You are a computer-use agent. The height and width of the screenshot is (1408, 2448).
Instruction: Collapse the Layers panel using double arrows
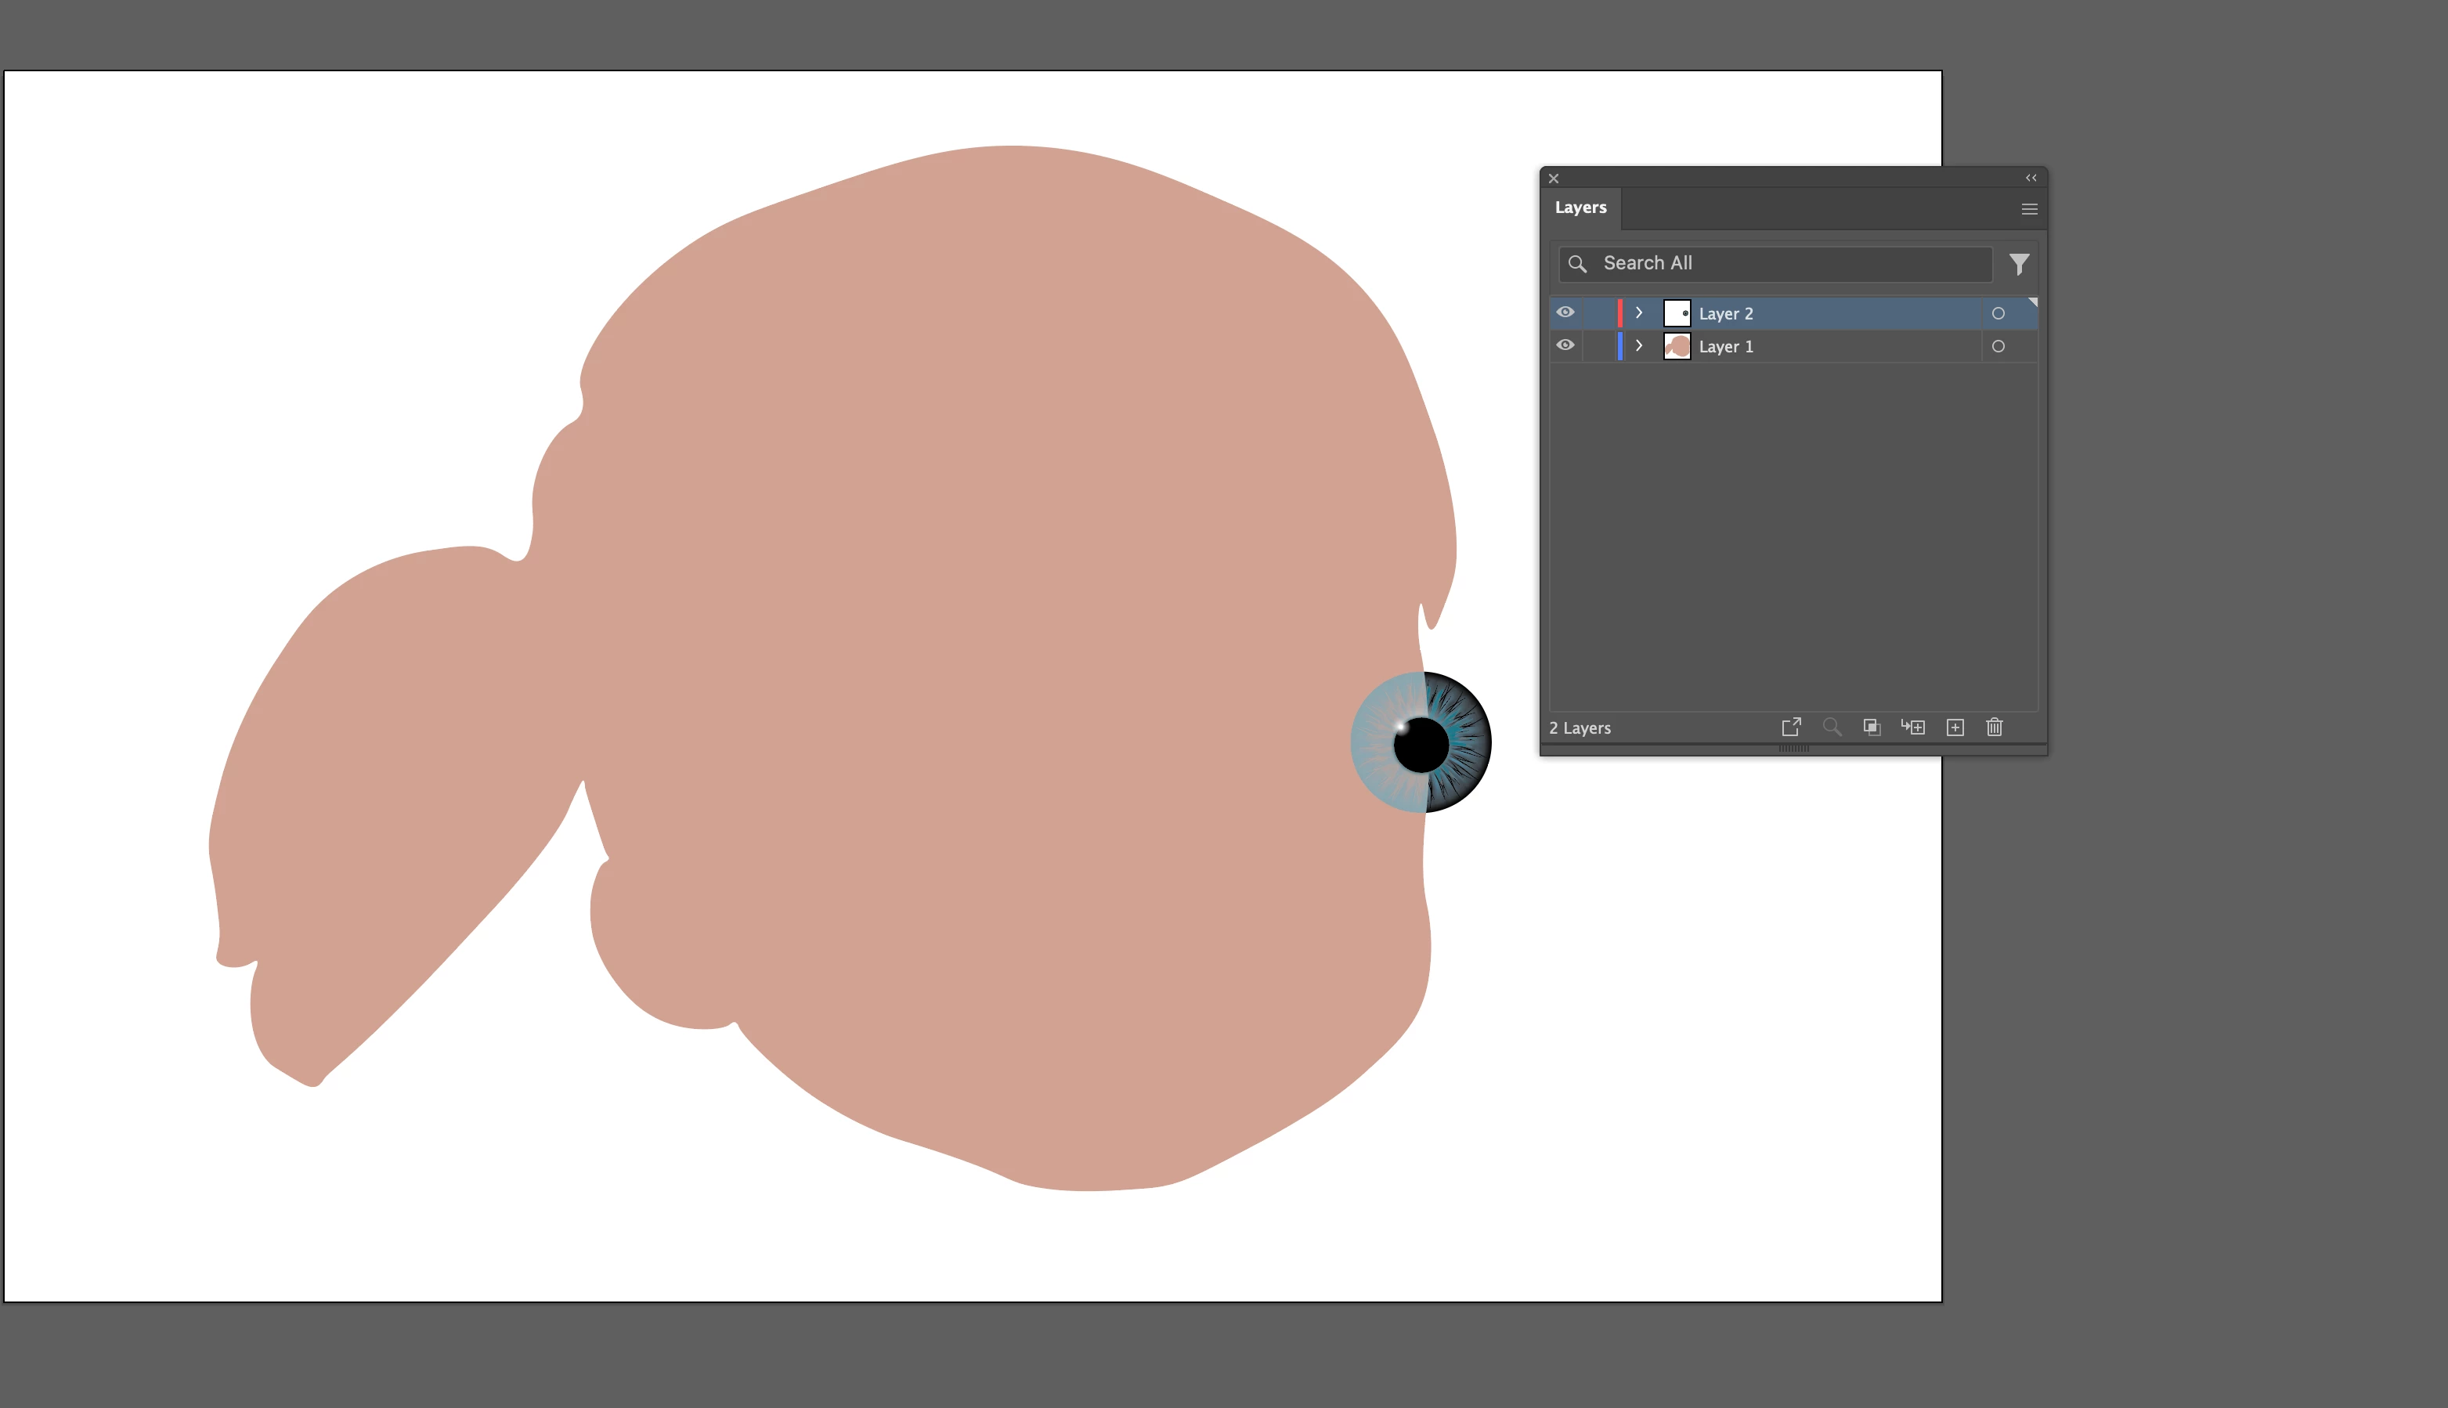pos(2031,178)
